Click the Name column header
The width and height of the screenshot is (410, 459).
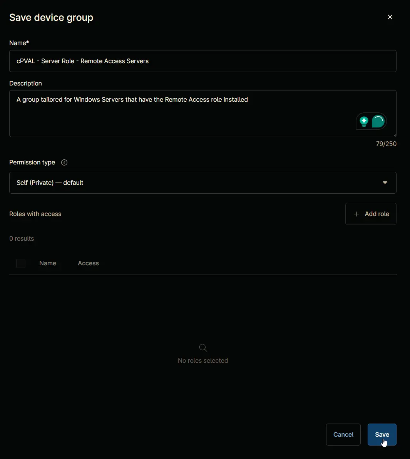48,263
